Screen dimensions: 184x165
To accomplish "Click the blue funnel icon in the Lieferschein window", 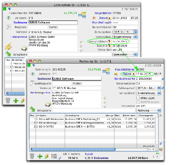I will tap(10, 9).
